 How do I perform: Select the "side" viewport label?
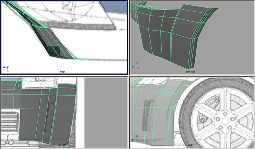(x=191, y=145)
